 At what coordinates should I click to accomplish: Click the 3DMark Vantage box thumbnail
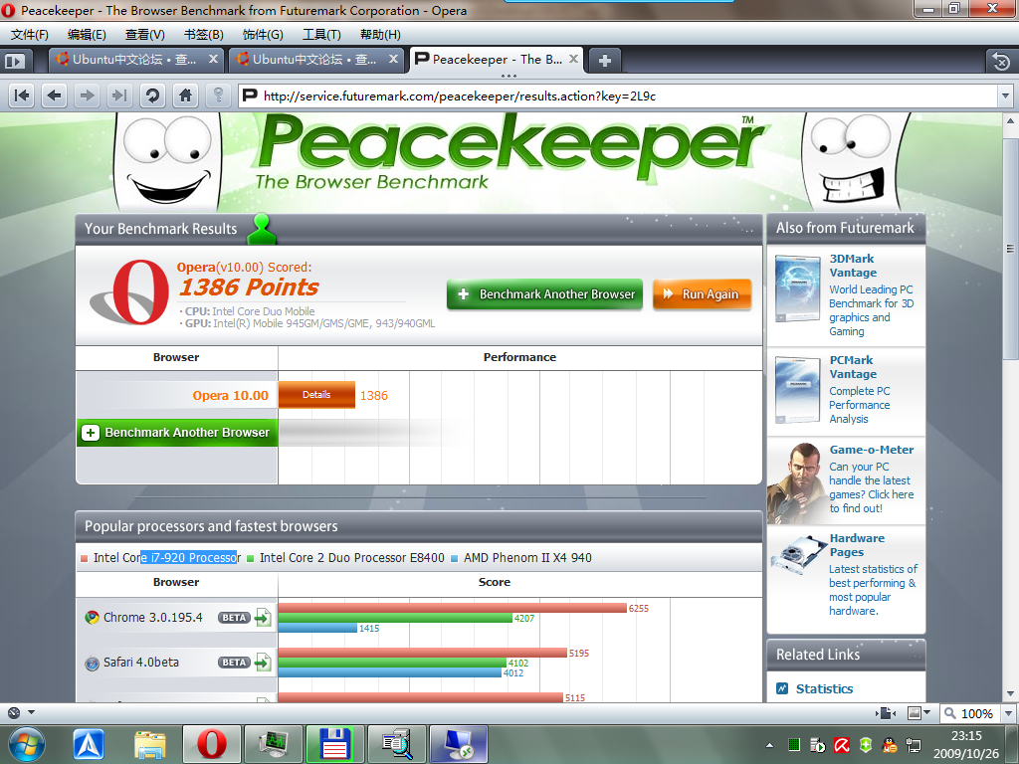click(797, 288)
